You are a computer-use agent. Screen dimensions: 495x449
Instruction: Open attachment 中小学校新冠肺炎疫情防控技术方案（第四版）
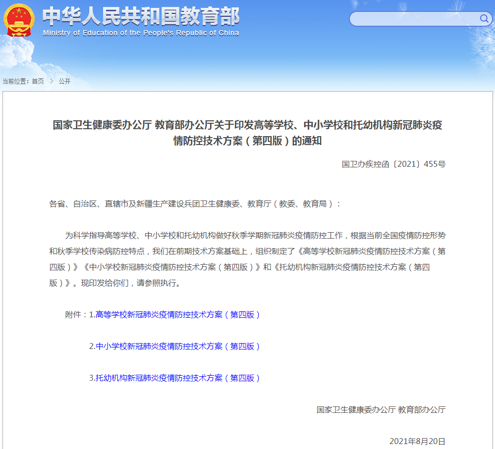(178, 346)
